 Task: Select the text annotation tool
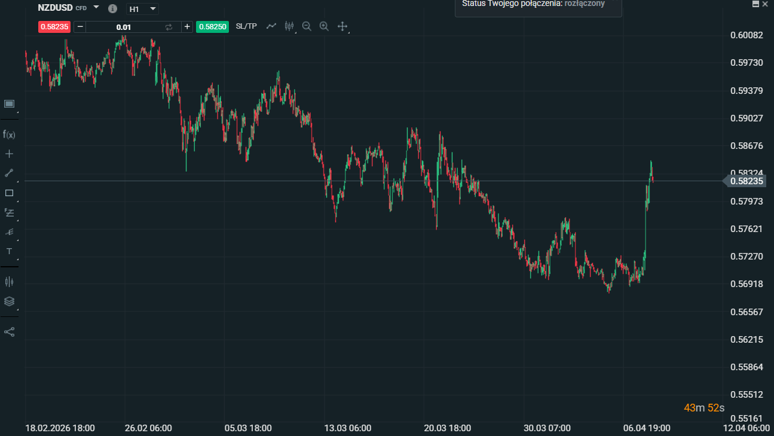(9, 251)
